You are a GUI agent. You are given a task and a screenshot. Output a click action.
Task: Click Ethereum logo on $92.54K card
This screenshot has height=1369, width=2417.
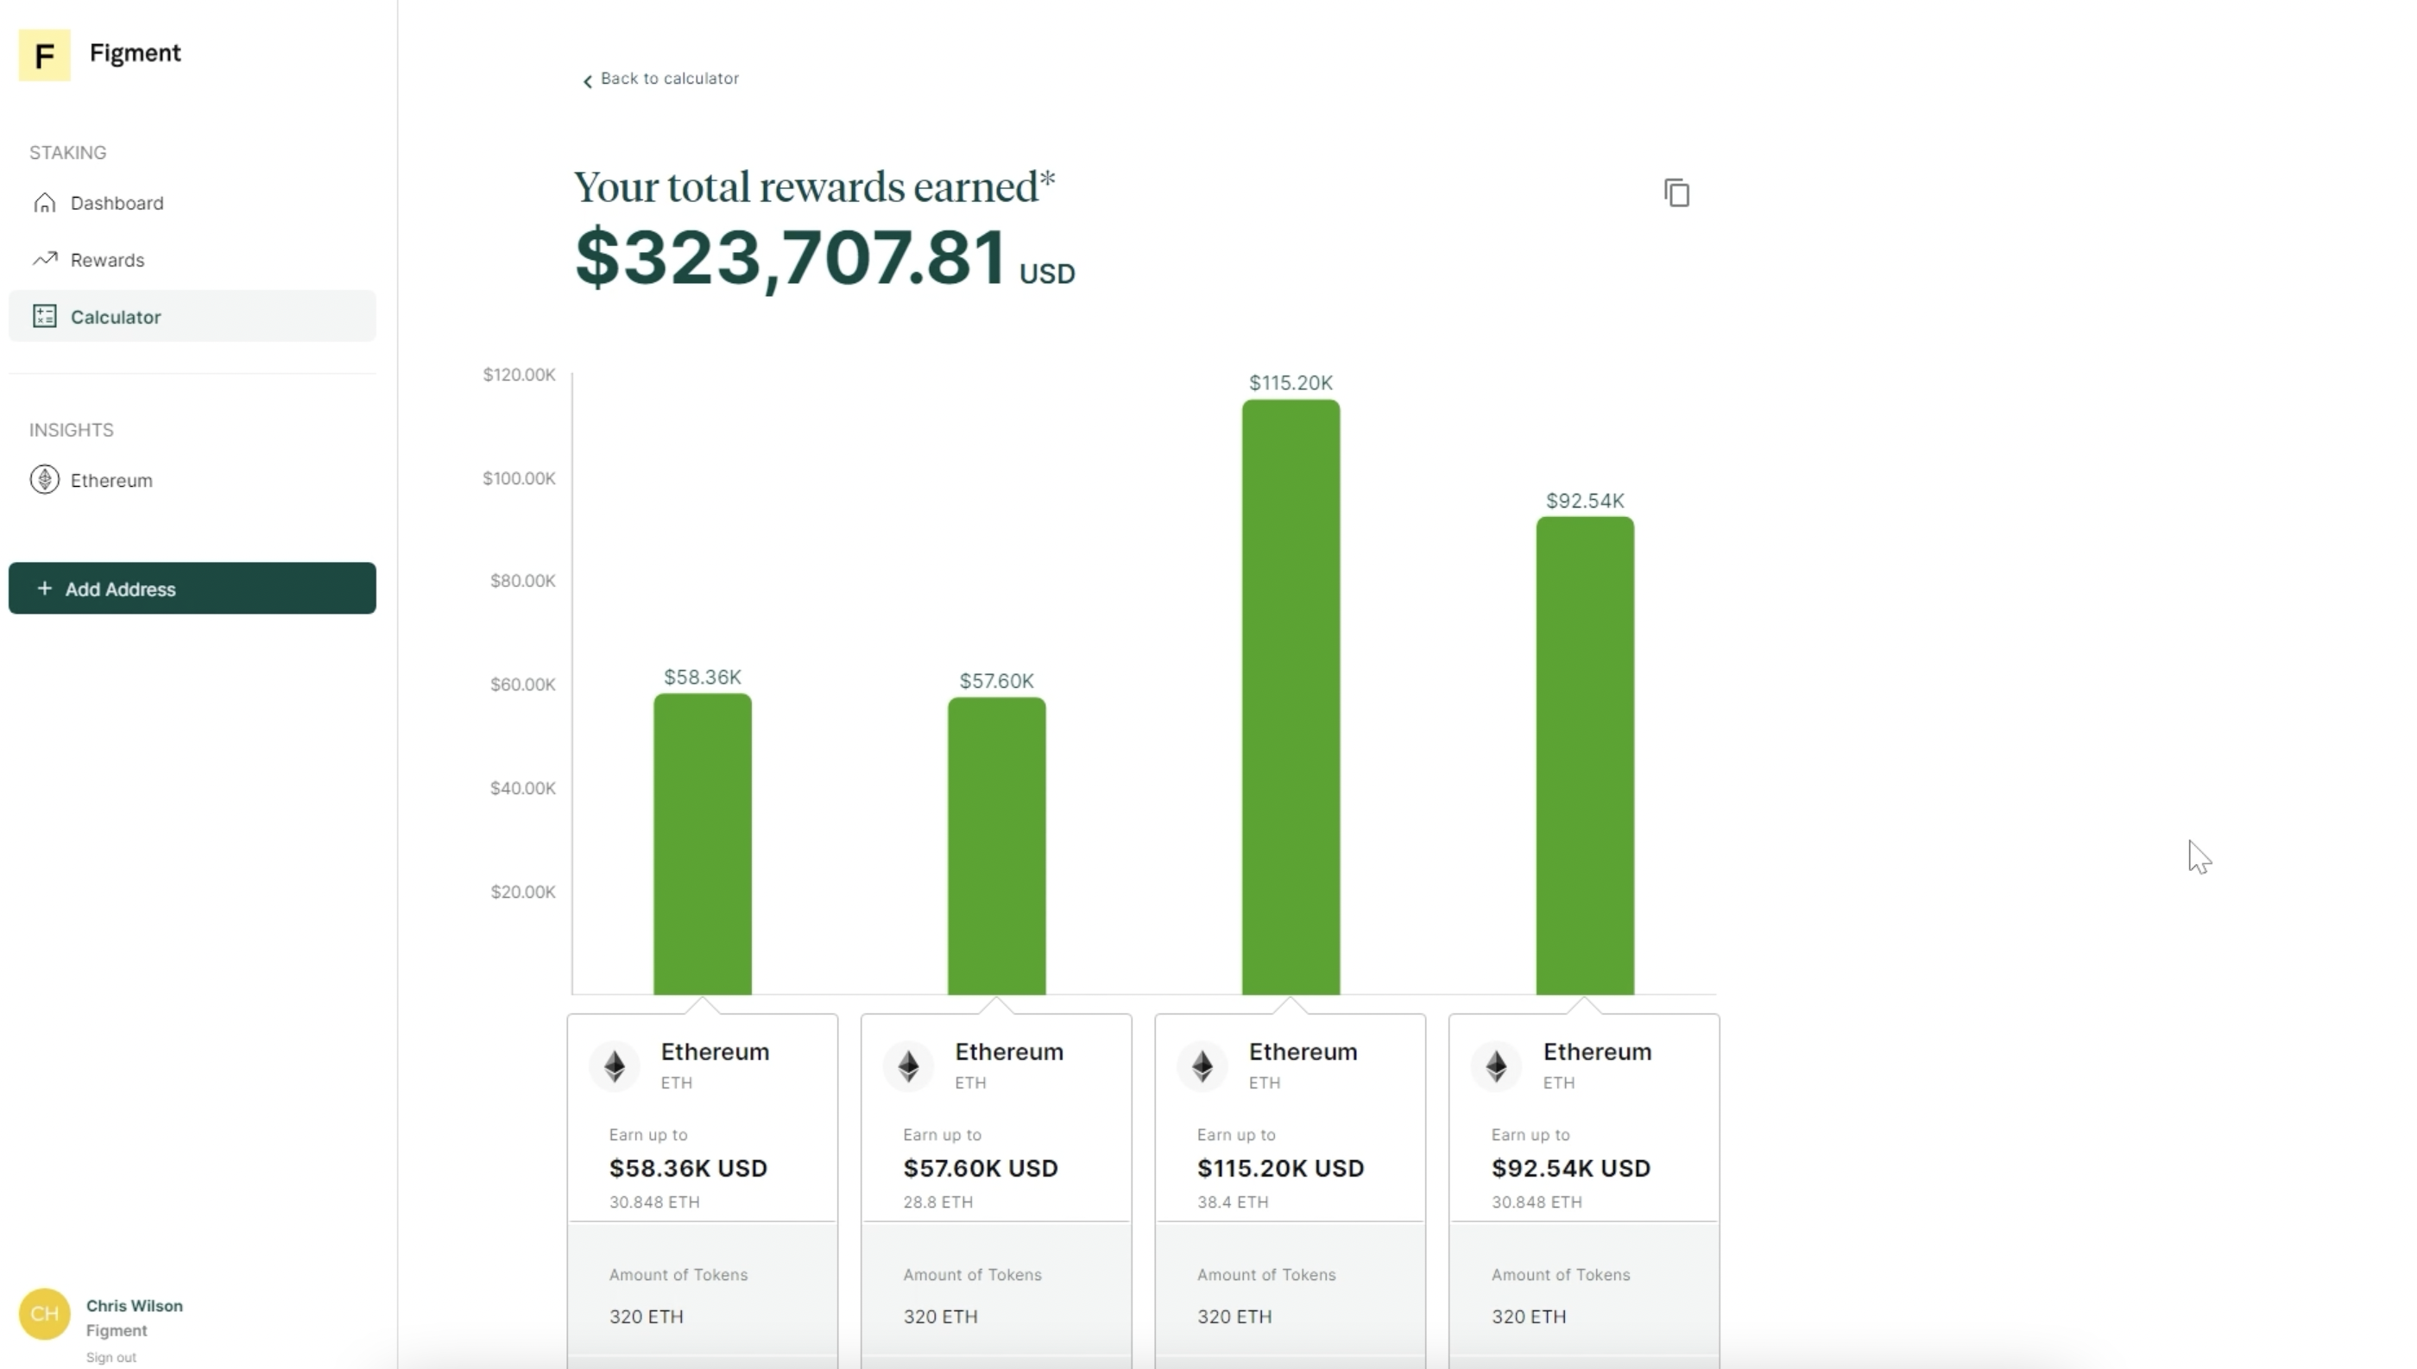[1497, 1065]
